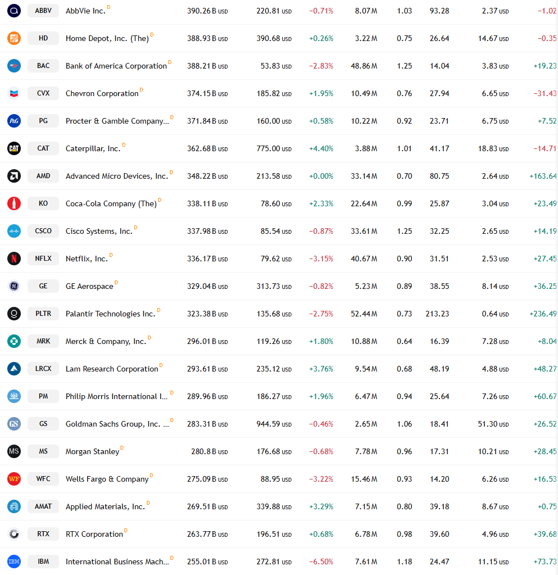
Task: Click the GE Aerospace logo icon
Action: (14, 286)
